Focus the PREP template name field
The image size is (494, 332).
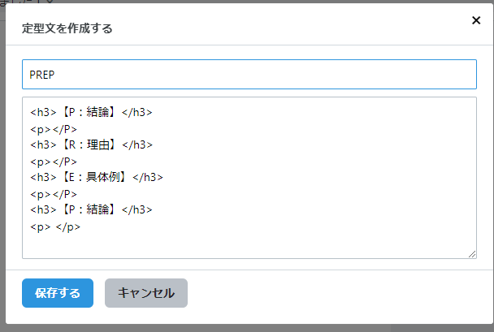pos(249,74)
